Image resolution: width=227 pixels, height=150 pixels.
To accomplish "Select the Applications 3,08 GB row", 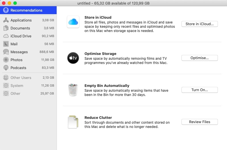I will (28, 20).
